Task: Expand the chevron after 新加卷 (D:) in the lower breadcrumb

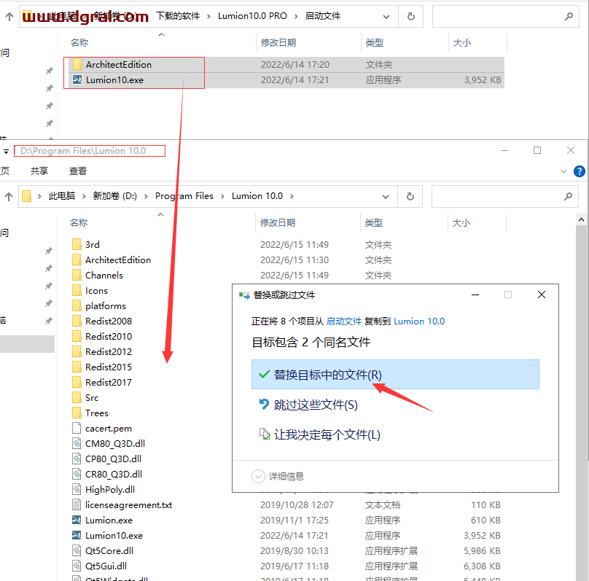Action: tap(146, 196)
